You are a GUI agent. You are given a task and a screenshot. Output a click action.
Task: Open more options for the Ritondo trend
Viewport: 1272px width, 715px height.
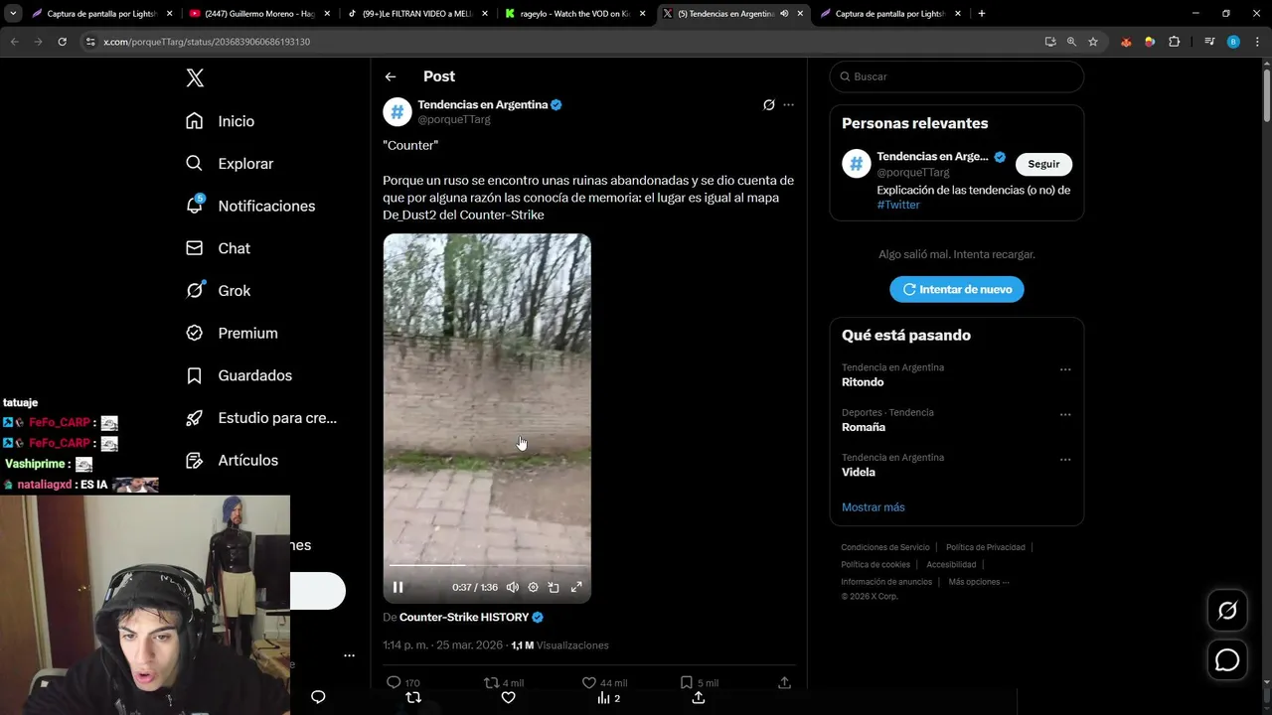click(x=1065, y=369)
